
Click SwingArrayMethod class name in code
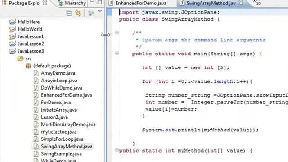click(188, 19)
